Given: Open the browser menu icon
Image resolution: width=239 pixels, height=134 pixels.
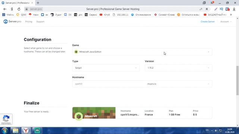Looking at the screenshot, I should point(212,3).
